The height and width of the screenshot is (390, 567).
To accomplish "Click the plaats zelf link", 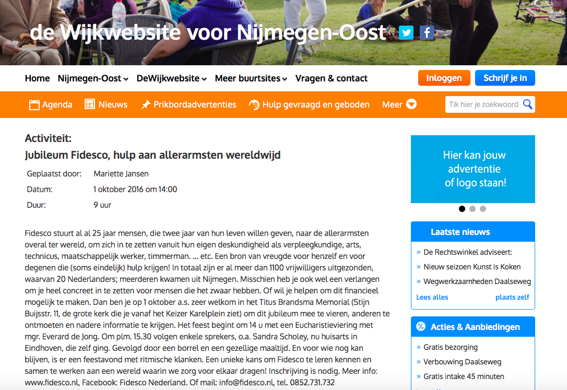I will pos(512,297).
